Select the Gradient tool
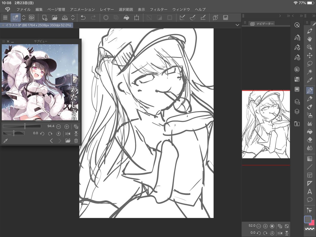Viewport: 316px width, 237px height. 310,159
